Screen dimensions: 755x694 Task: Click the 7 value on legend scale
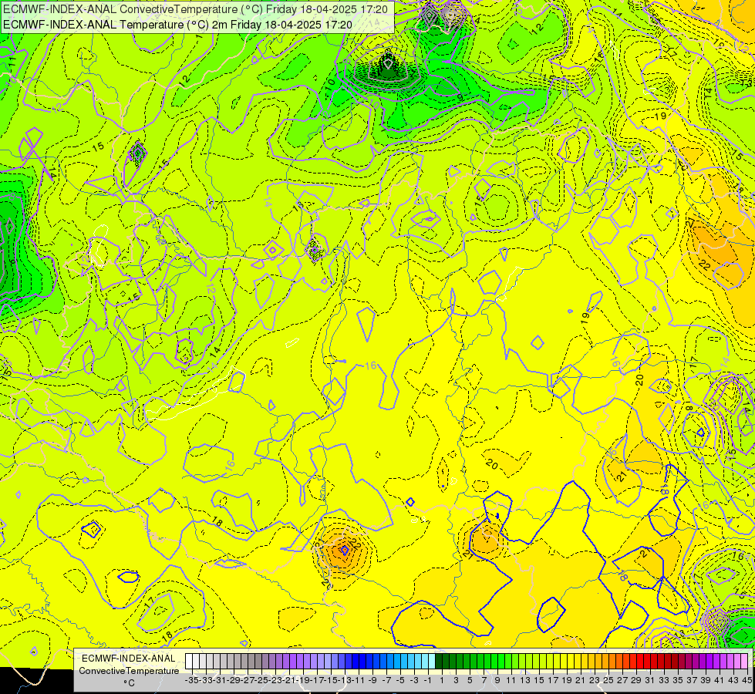coord(484,680)
